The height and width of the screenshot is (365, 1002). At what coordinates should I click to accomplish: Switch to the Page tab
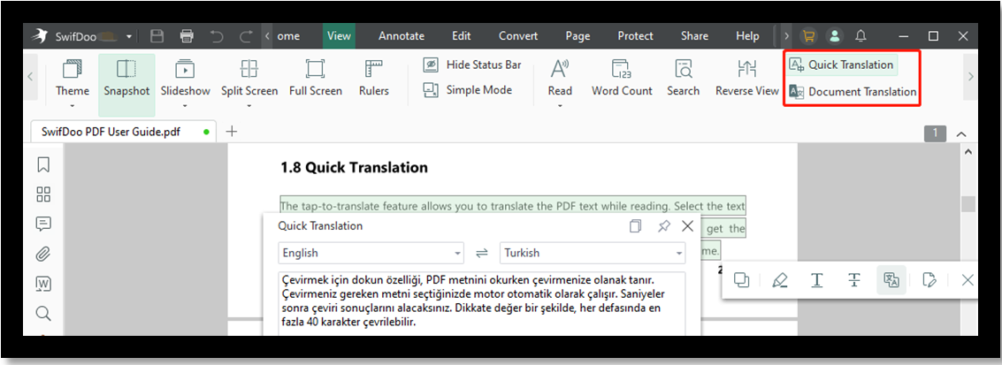(577, 35)
